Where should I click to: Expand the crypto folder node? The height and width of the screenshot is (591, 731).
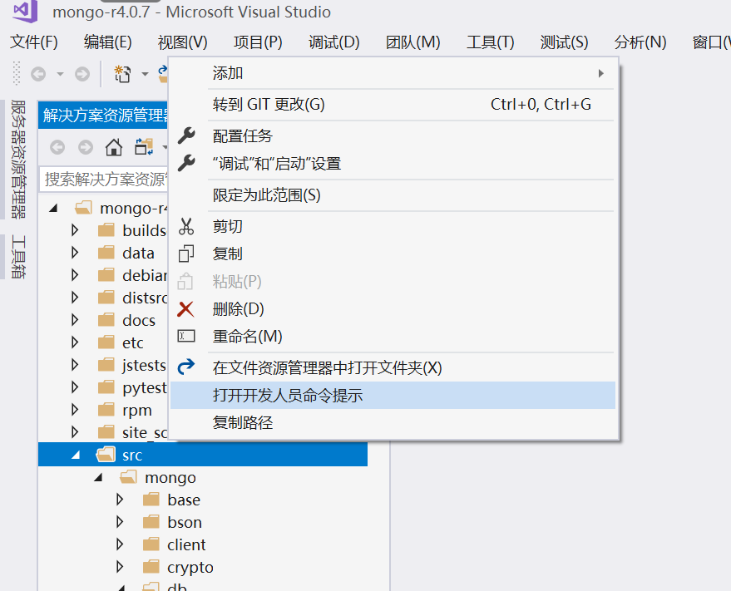[x=120, y=567]
